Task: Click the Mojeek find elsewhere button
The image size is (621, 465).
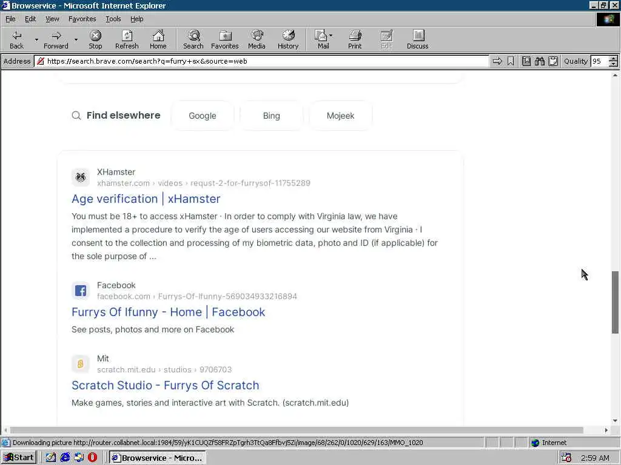Action: [x=341, y=116]
